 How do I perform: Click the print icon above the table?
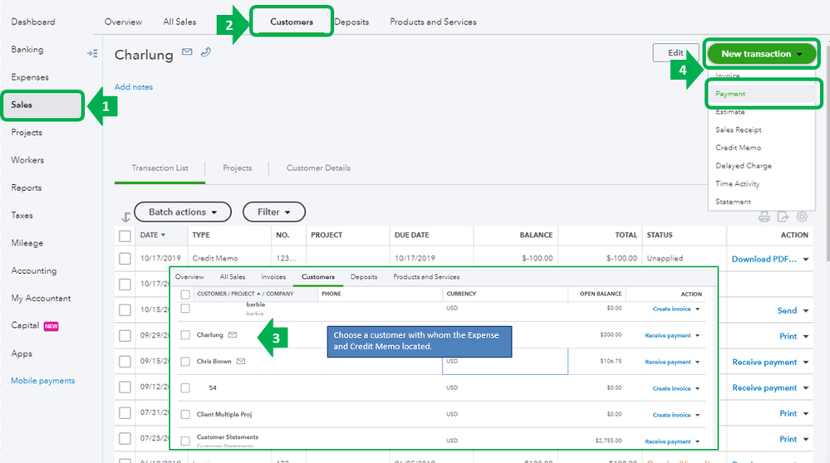coord(764,217)
